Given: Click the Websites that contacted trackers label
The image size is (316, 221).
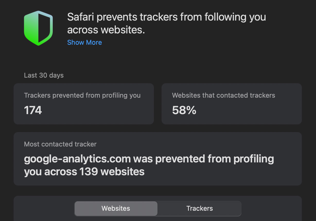Looking at the screenshot, I should pos(223,95).
